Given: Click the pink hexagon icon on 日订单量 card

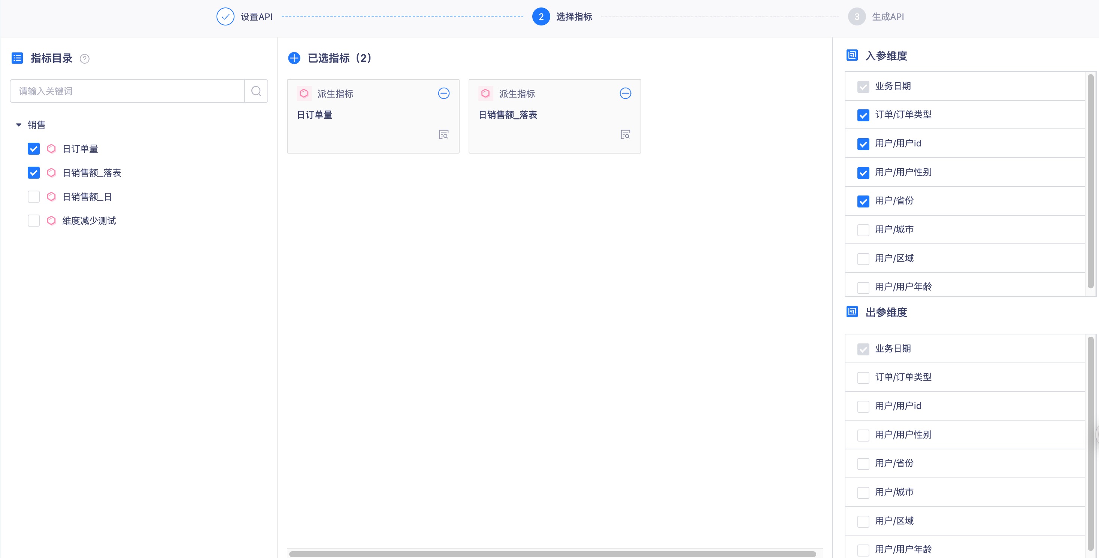Looking at the screenshot, I should tap(304, 93).
